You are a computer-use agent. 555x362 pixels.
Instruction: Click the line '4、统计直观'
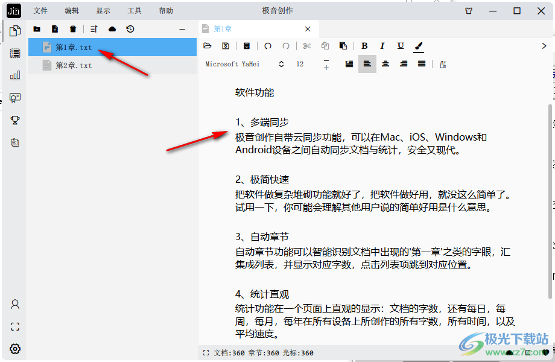click(262, 294)
